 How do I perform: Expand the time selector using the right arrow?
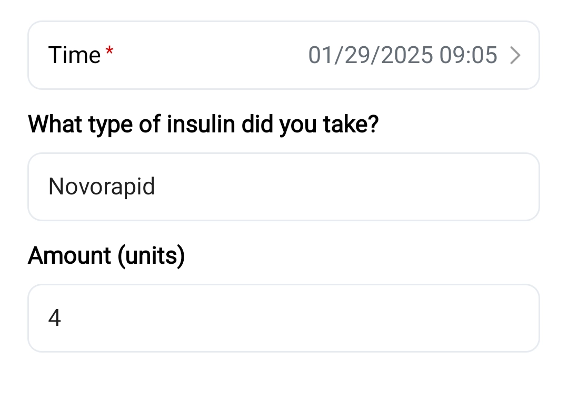(x=515, y=55)
